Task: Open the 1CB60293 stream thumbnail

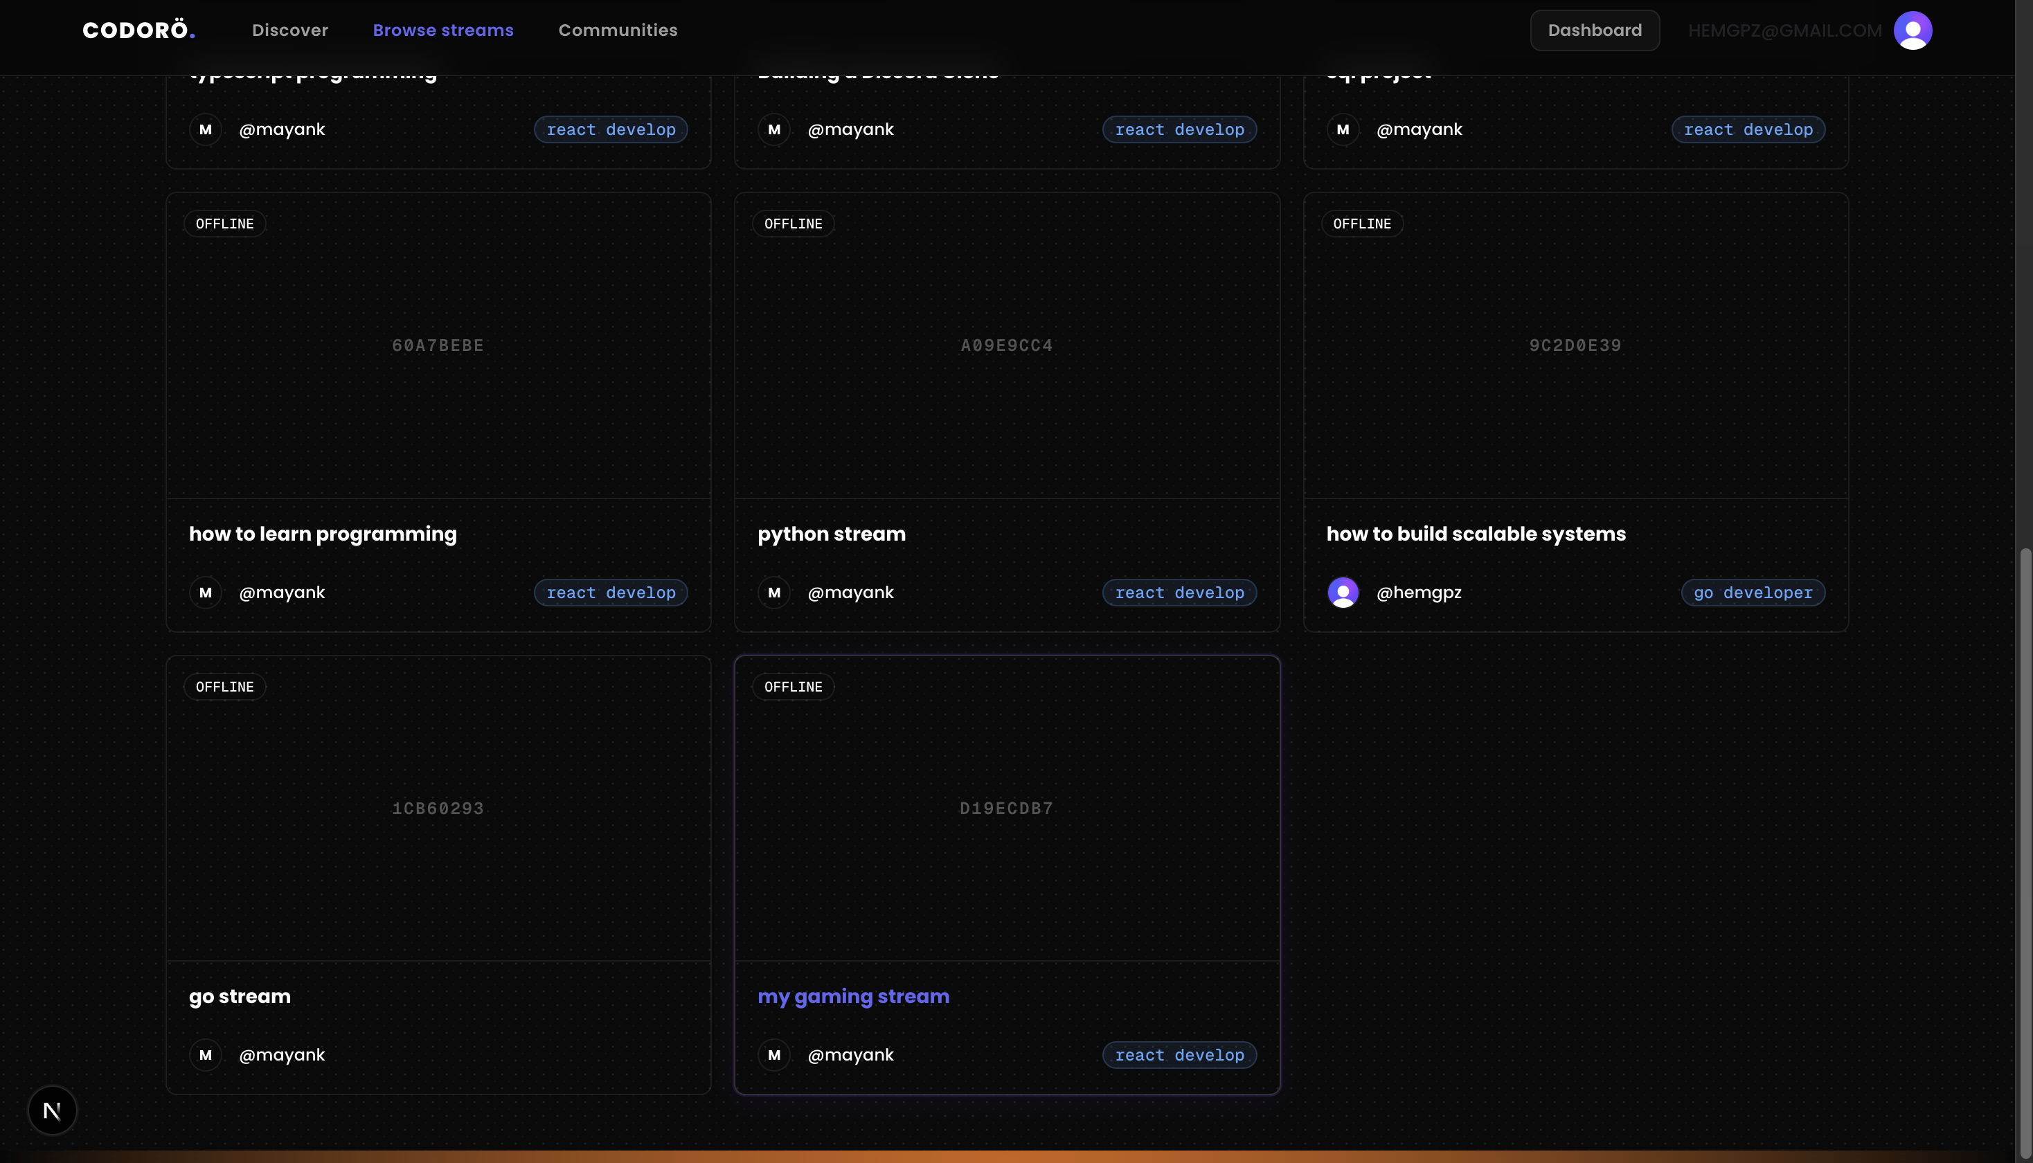Action: click(438, 809)
